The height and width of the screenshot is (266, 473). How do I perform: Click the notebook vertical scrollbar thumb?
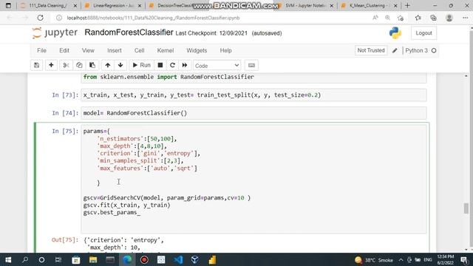coord(466,208)
